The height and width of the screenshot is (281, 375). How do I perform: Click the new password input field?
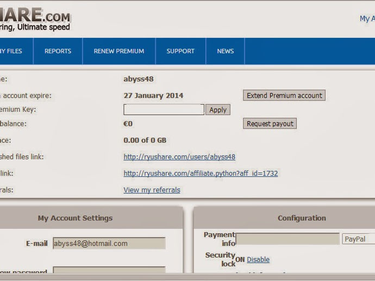point(109,270)
